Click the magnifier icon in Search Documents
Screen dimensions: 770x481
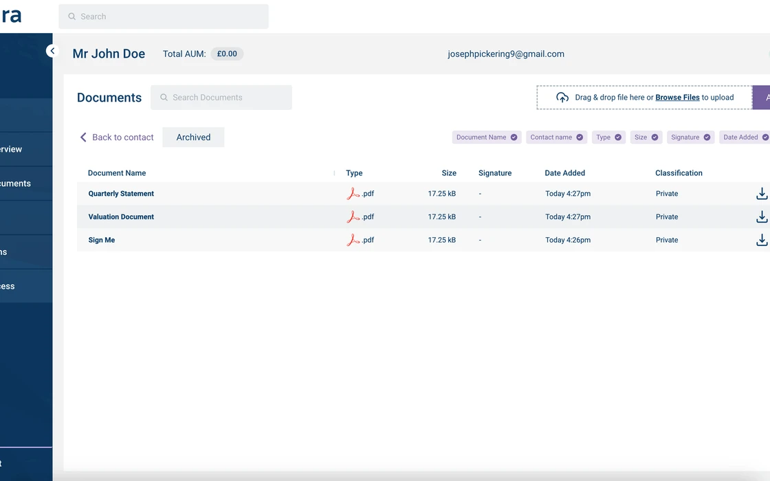(164, 97)
